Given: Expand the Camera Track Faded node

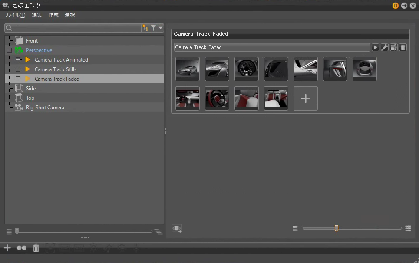Looking at the screenshot, I should [x=18, y=79].
